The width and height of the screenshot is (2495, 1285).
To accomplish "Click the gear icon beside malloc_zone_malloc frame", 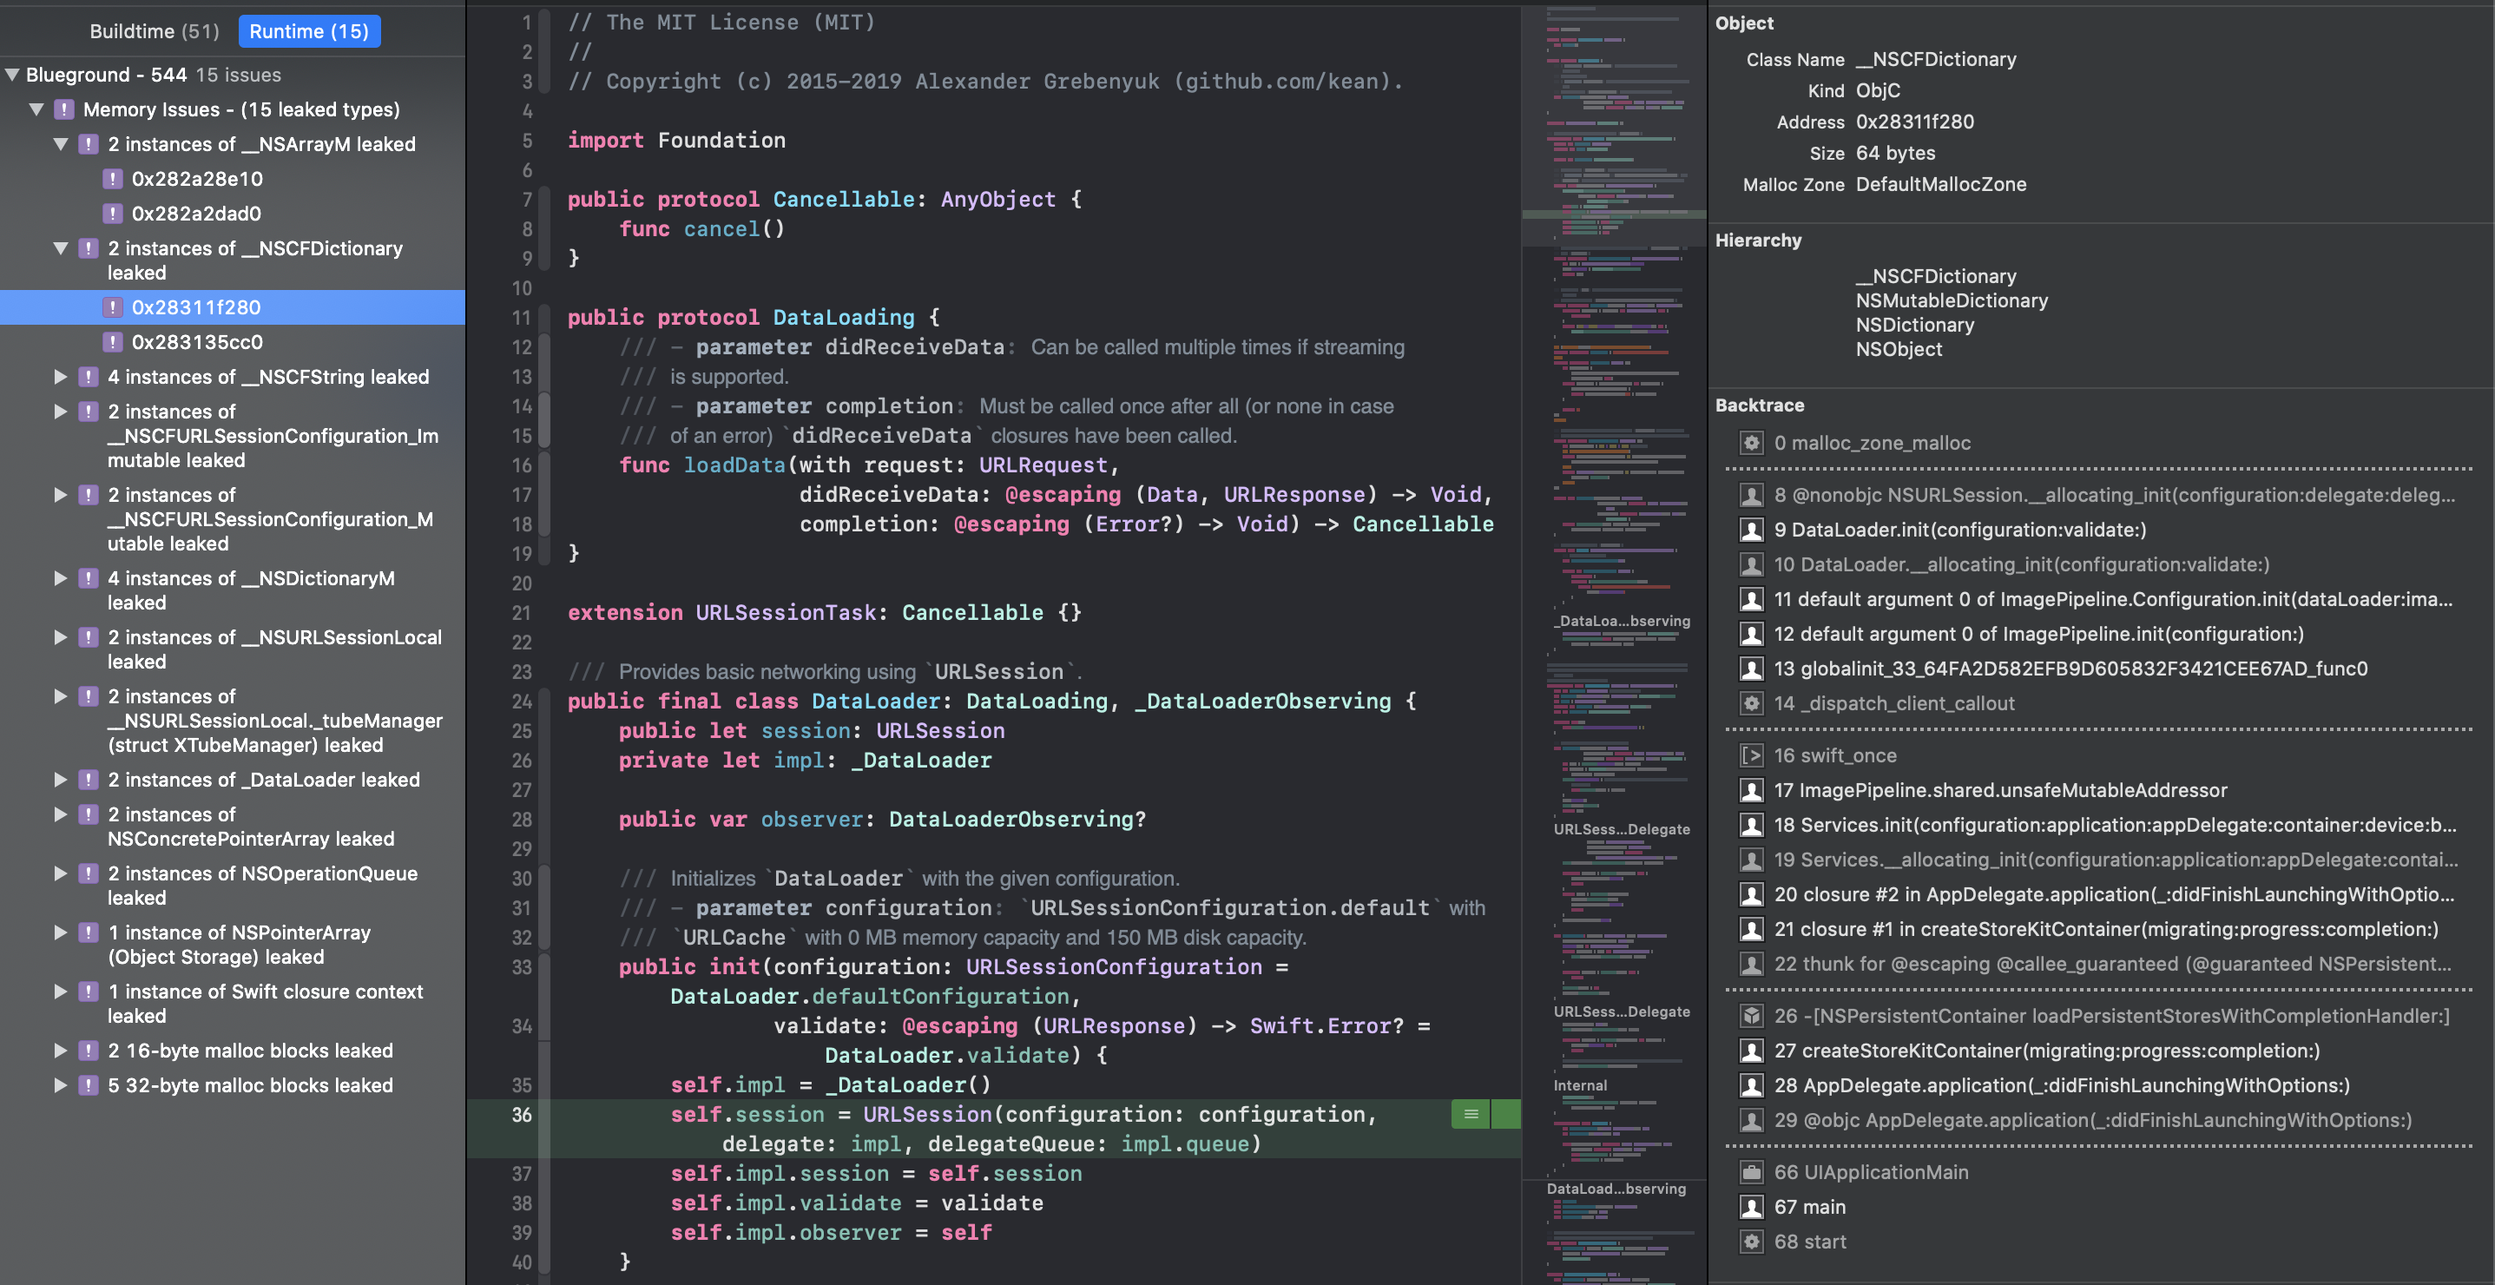I will pos(1751,443).
